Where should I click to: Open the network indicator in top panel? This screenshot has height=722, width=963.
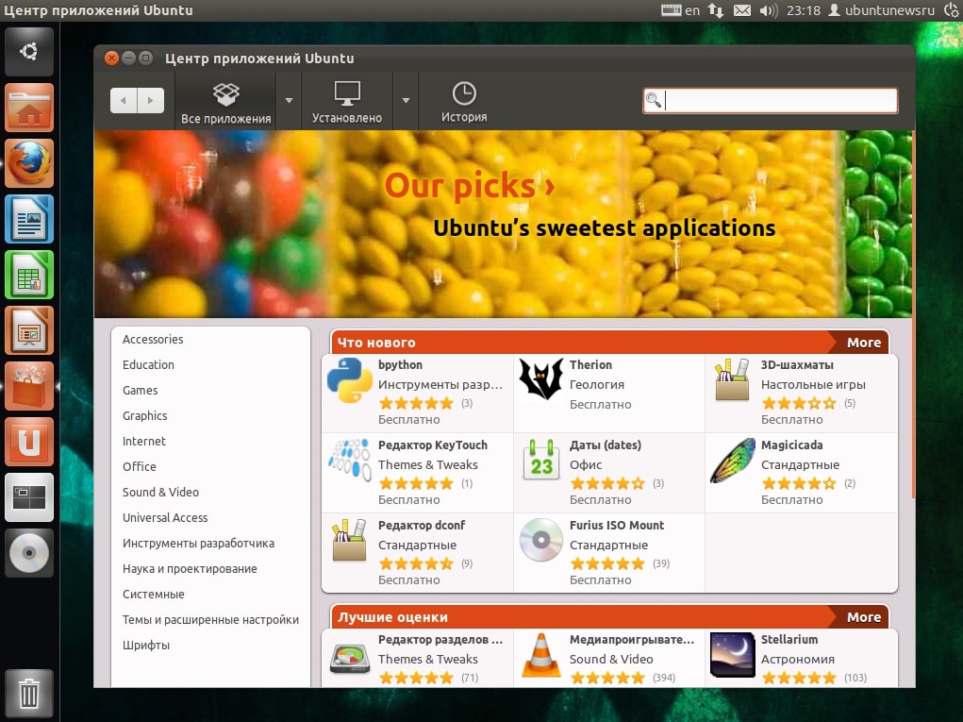[716, 10]
